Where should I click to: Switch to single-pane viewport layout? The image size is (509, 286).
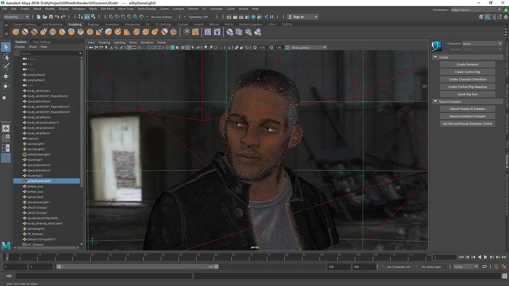pyautogui.click(x=6, y=128)
